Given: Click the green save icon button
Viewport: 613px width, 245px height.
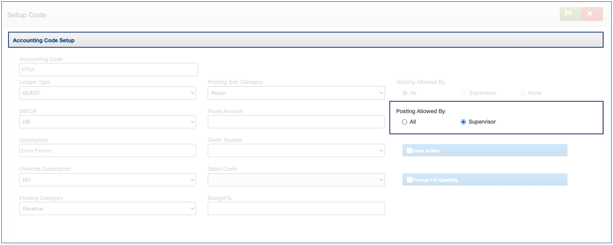Looking at the screenshot, I should click(x=570, y=14).
